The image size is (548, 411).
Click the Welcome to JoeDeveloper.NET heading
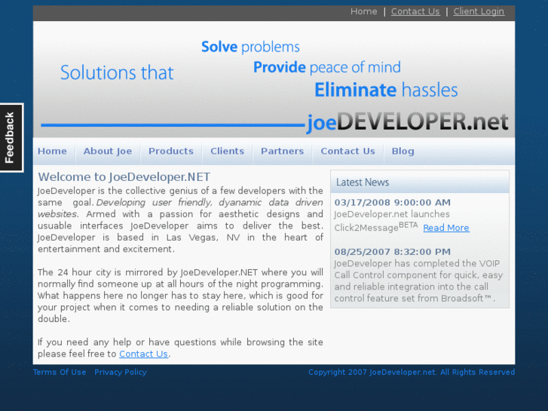[124, 177]
